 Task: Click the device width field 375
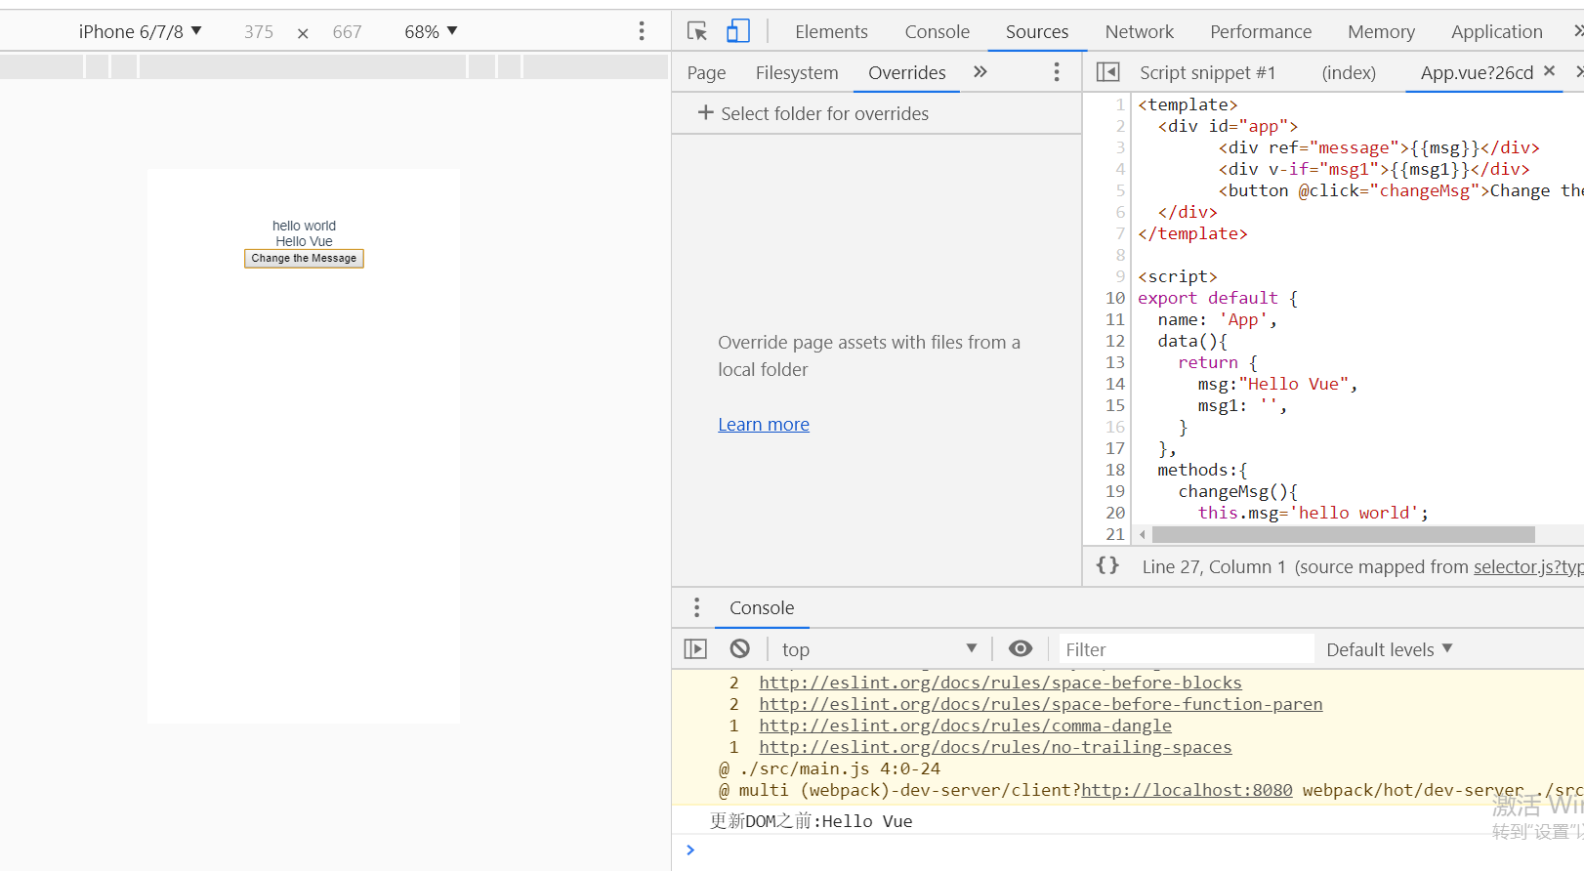click(x=259, y=31)
